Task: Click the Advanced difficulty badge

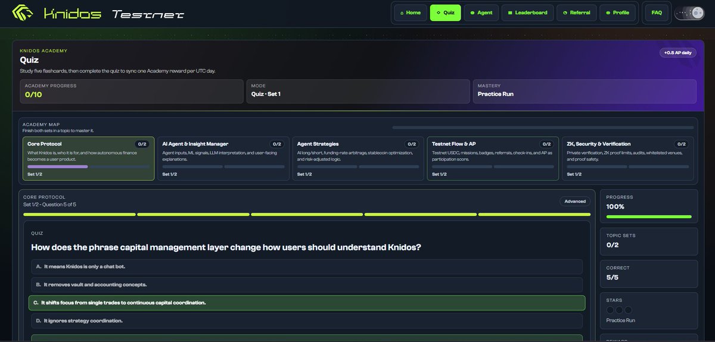Action: [x=575, y=201]
